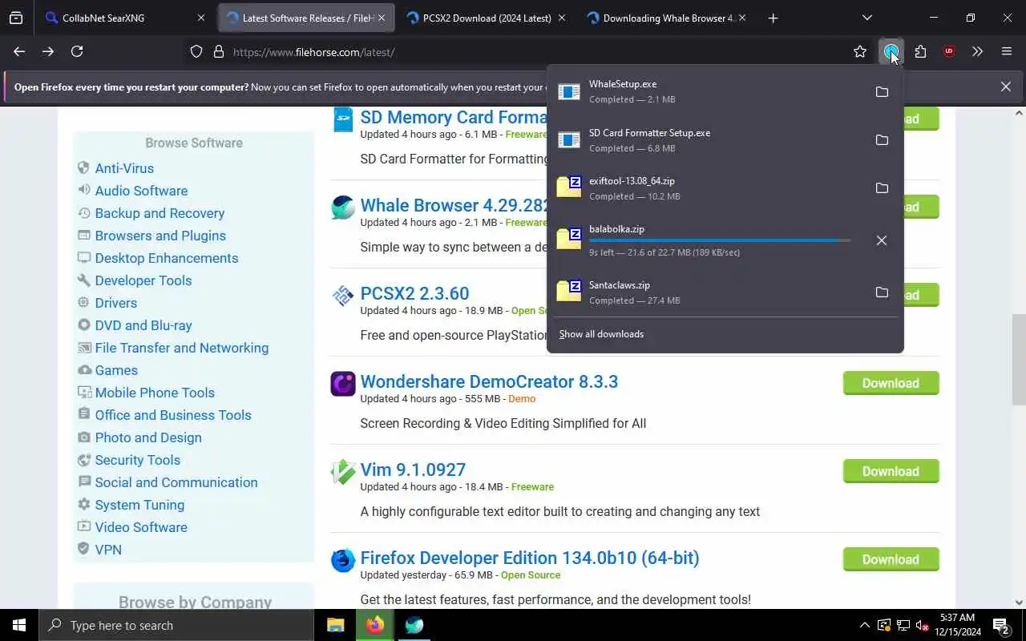The width and height of the screenshot is (1026, 641).
Task: Open the Anti-Virus category
Action: tap(124, 168)
